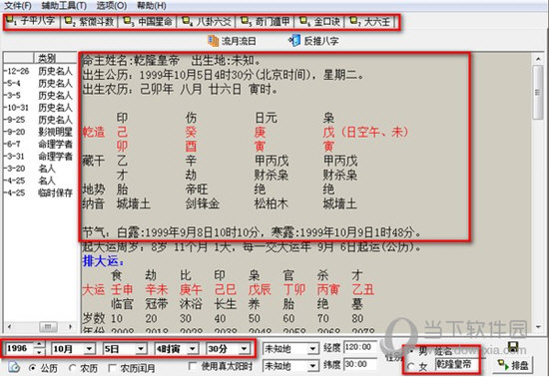Select the 女 gender radio button
Screen dimensions: 549x377
point(410,366)
